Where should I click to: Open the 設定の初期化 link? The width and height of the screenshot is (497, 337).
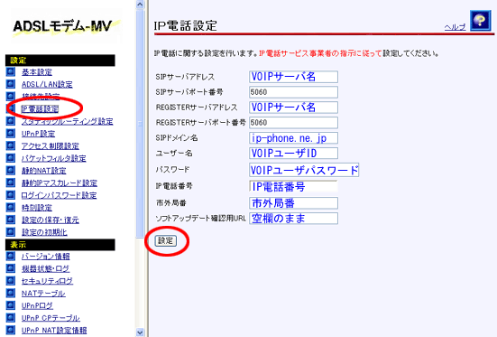tap(44, 232)
